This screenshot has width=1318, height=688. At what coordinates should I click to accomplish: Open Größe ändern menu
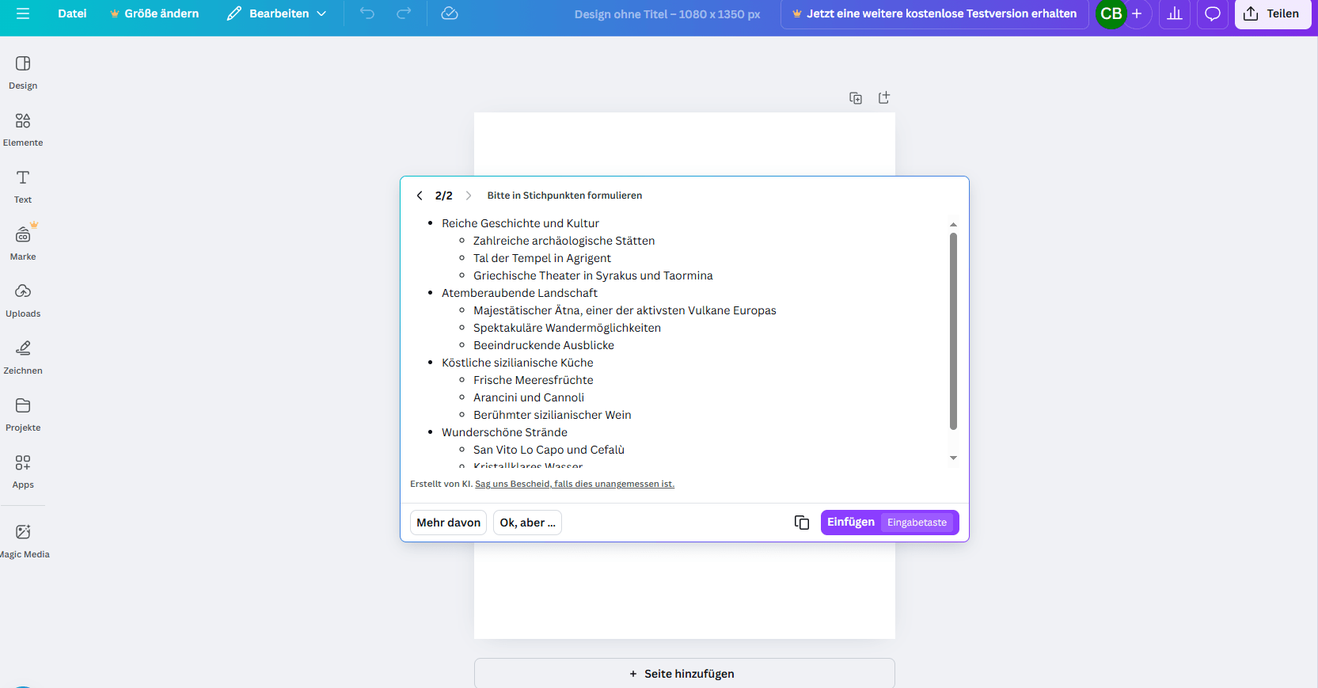pyautogui.click(x=154, y=13)
